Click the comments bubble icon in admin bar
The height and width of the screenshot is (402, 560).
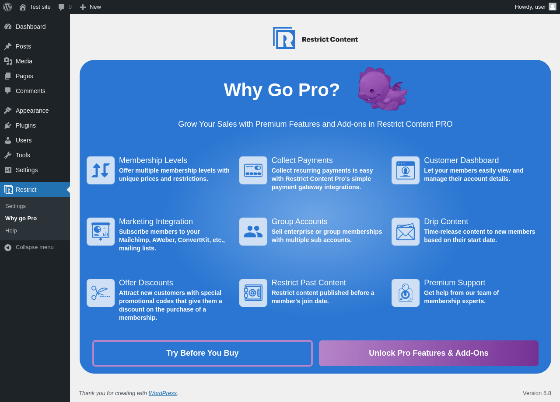click(x=62, y=7)
